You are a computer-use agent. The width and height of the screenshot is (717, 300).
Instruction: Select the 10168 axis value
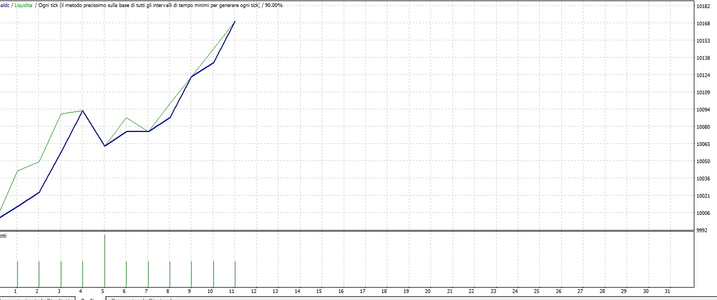pos(704,24)
